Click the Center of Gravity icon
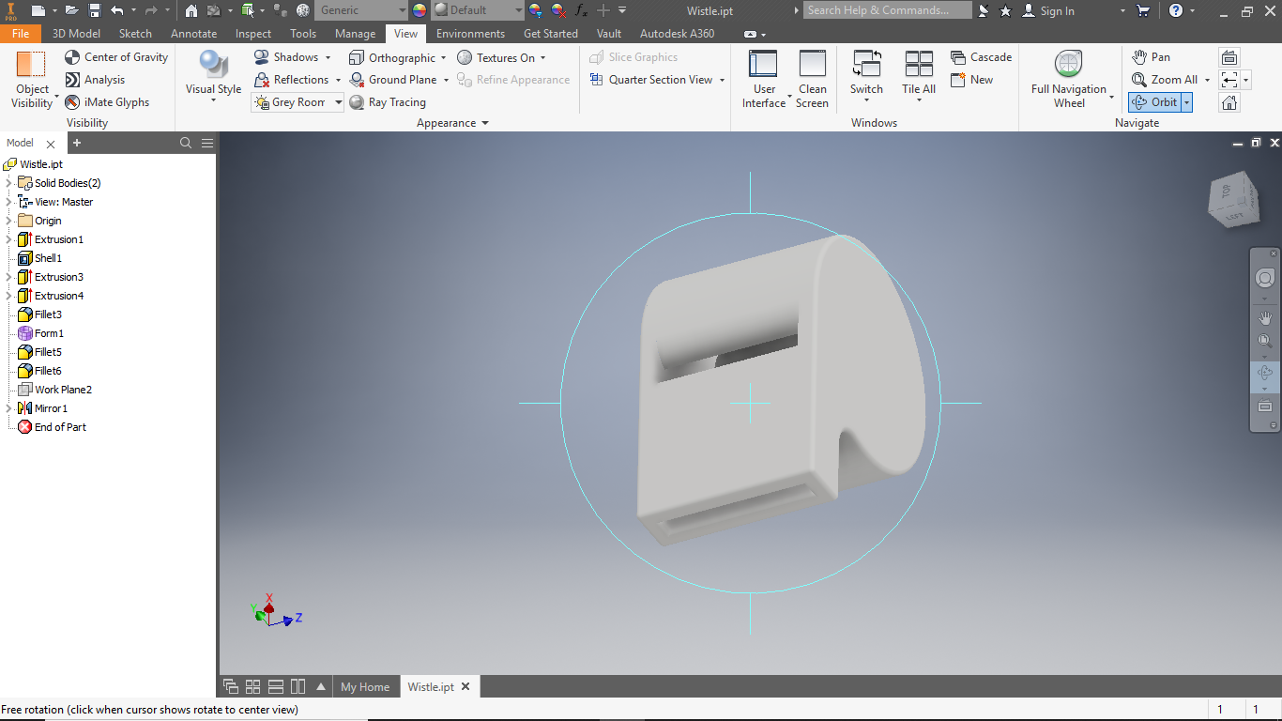Image resolution: width=1282 pixels, height=721 pixels. (72, 57)
